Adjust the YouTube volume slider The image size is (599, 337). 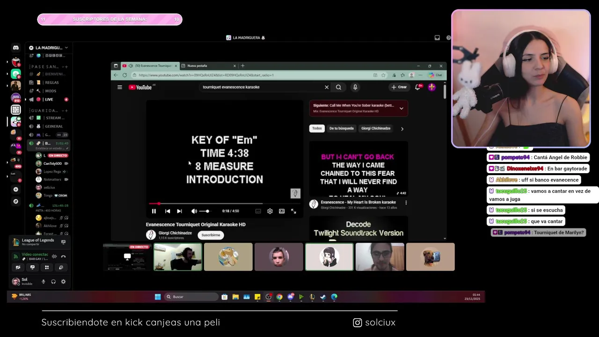tap(205, 211)
